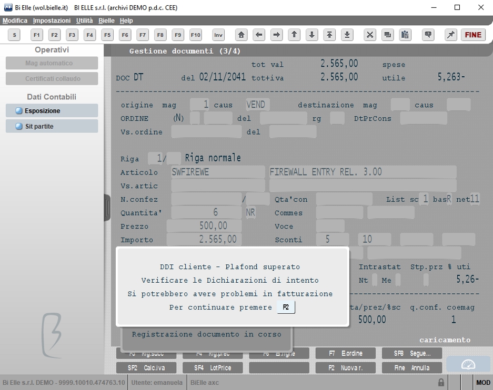493x390 pixels.
Task: Click the F5 toolbar key
Action: [x=107, y=35]
